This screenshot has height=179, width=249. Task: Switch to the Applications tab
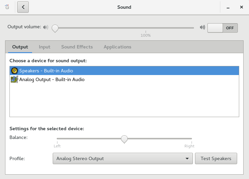117,47
